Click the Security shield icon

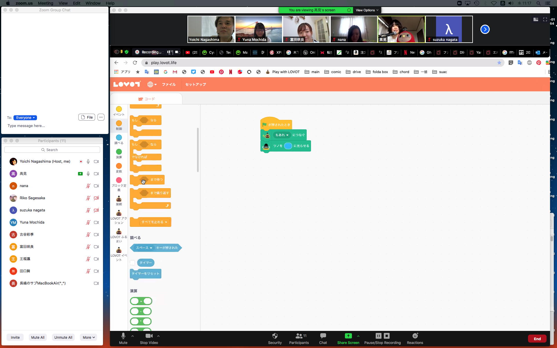[275, 336]
